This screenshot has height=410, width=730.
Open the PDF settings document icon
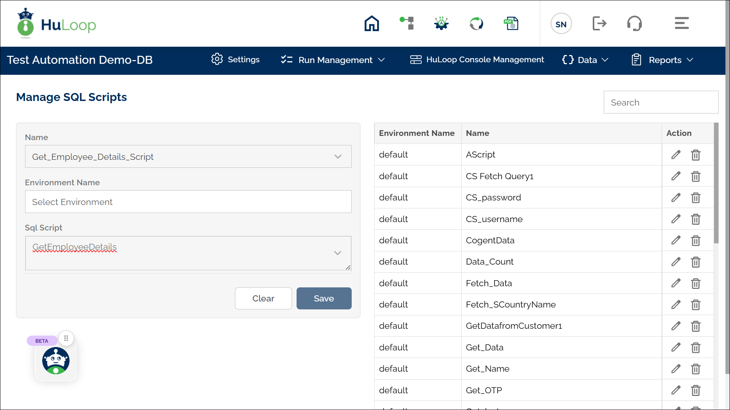click(x=511, y=24)
